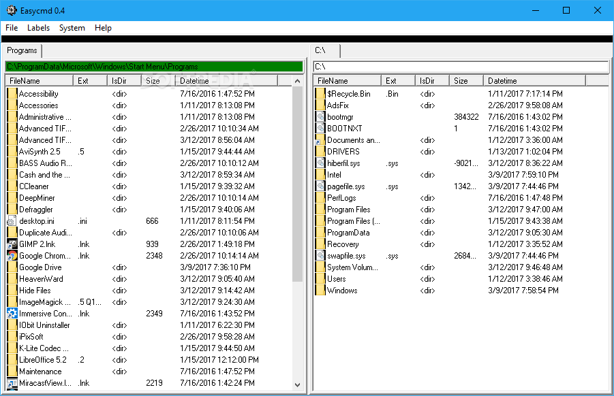Click the pagefile.sys file icon
This screenshot has height=396, width=614.
pos(320,186)
